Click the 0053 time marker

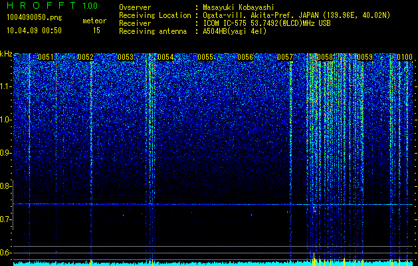tap(126, 57)
